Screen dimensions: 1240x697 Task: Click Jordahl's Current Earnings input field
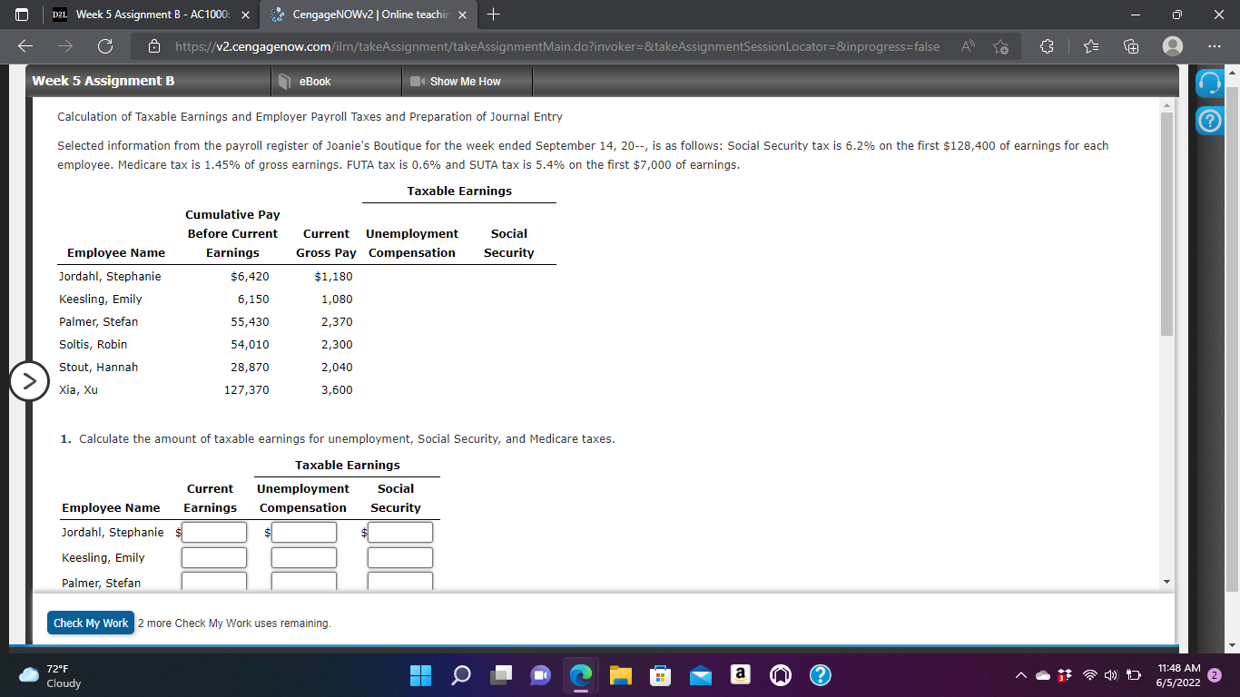click(x=213, y=532)
